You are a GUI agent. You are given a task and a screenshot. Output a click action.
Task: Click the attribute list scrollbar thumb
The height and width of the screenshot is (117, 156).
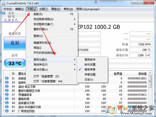point(150,81)
